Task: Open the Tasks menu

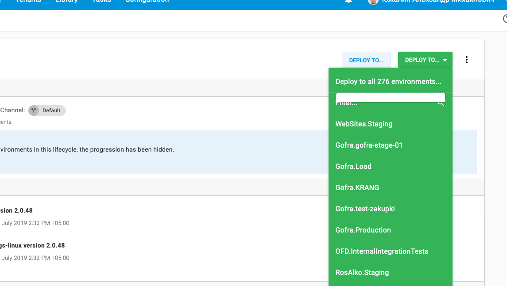Action: [101, 2]
